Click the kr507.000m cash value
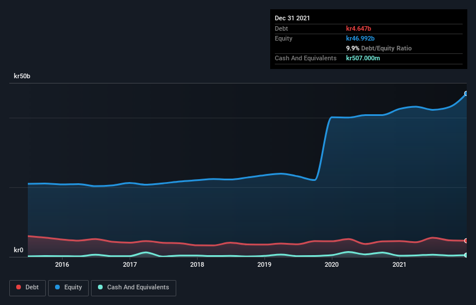Viewport: 476px width, 305px height. pyautogui.click(x=363, y=58)
